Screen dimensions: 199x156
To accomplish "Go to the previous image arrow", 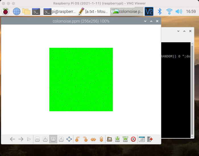I will coord(13,139).
